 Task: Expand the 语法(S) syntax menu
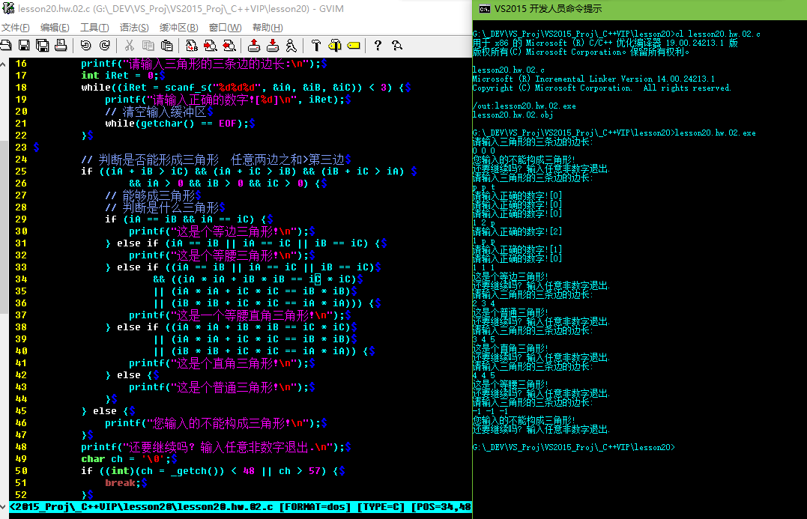[134, 28]
